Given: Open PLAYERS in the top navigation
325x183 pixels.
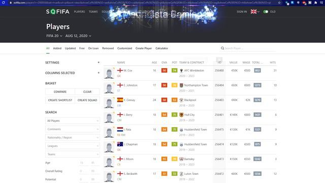Looking at the screenshot, I should [x=79, y=12].
